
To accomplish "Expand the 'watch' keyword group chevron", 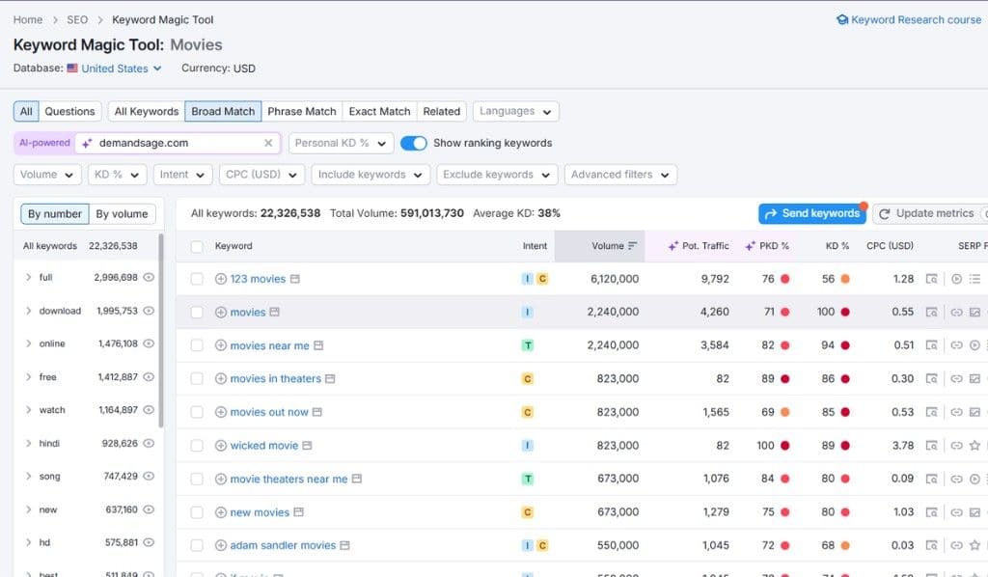I will point(28,409).
